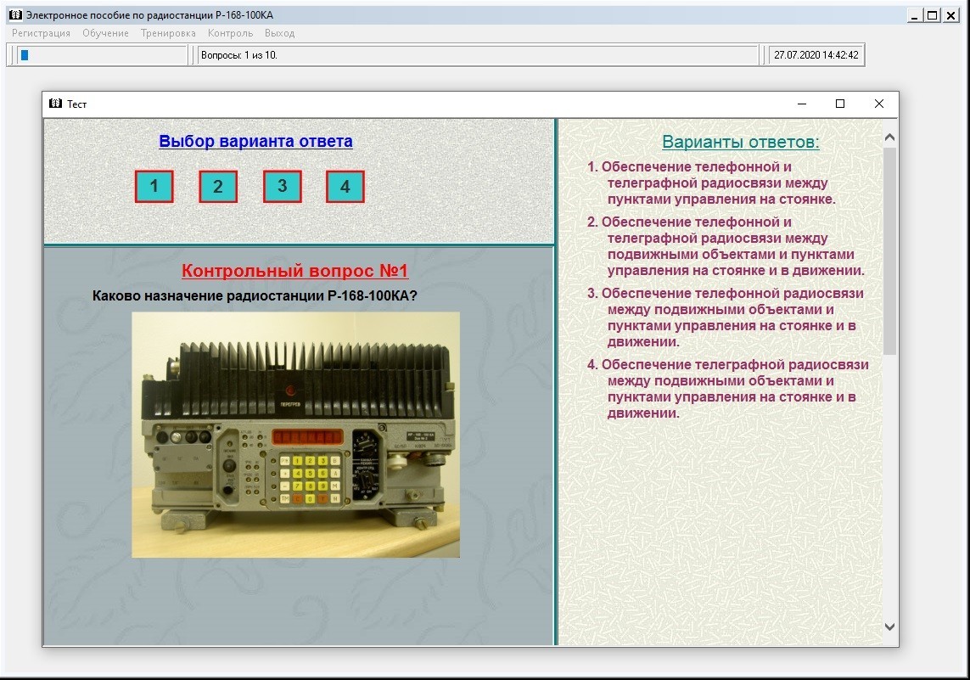
Task: Click answer text 2 on telephone and telegraph mobile objects
Action: click(726, 246)
